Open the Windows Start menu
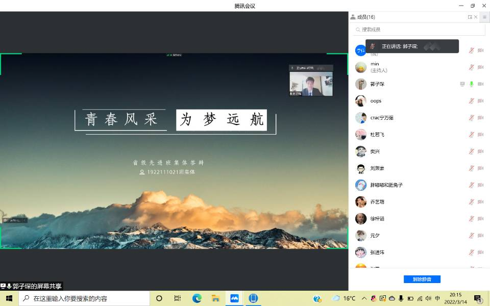This screenshot has width=490, height=306. [8, 298]
